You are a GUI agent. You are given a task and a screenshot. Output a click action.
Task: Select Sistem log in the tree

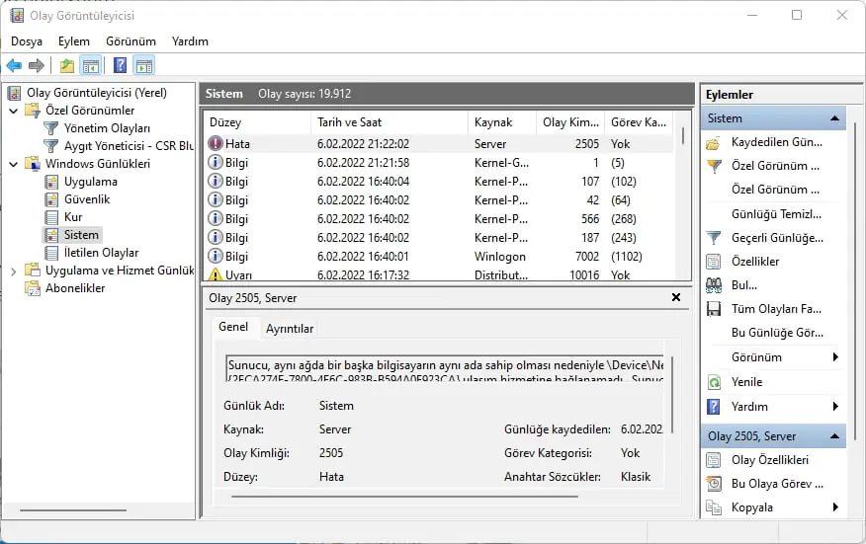pyautogui.click(x=81, y=235)
